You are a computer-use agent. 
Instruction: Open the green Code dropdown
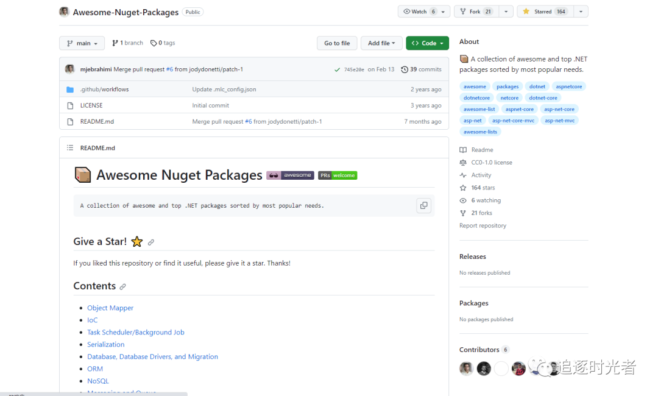point(427,43)
